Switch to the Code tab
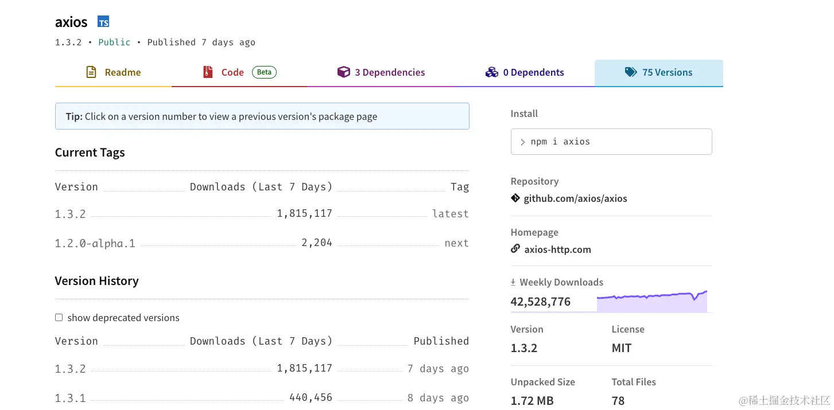This screenshot has width=834, height=410. coord(239,73)
